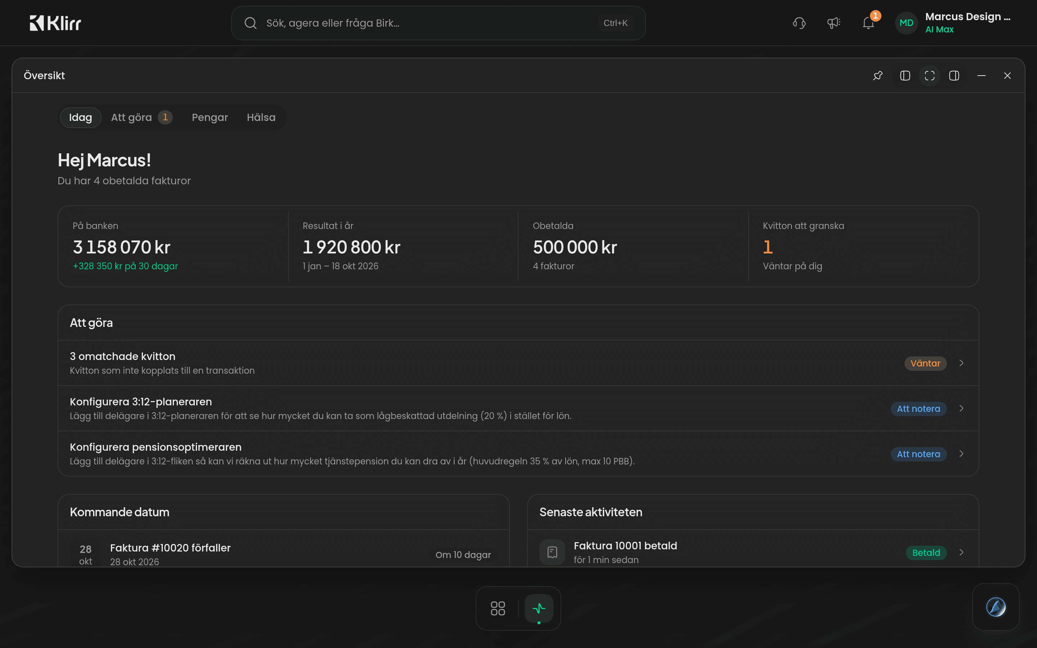Open the Resultat i år card

(403, 247)
